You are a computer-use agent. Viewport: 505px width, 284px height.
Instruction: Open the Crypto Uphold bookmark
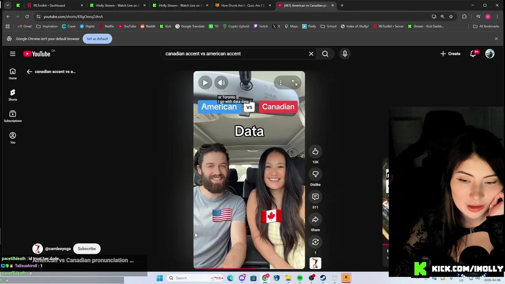(x=236, y=26)
